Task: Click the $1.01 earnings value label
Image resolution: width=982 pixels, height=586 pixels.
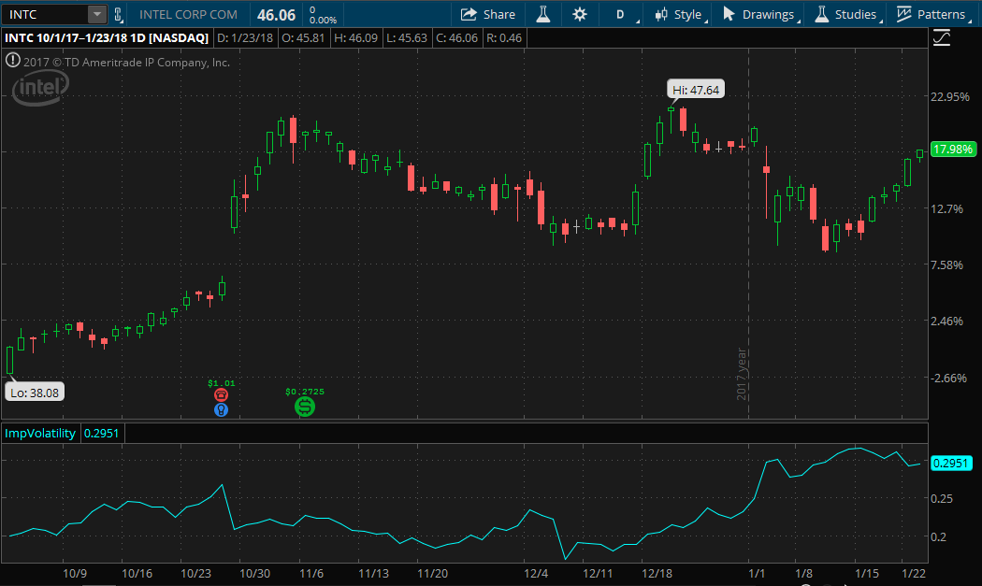Action: 221,383
